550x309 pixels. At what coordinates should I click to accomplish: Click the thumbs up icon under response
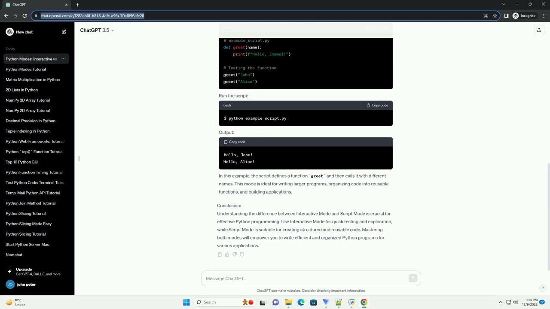click(x=227, y=254)
